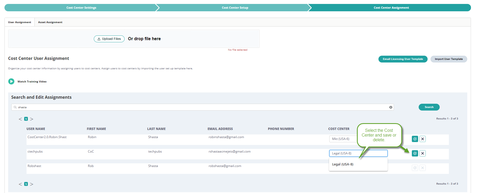Select user name Robshast
The width and height of the screenshot is (477, 193).
point(34,166)
